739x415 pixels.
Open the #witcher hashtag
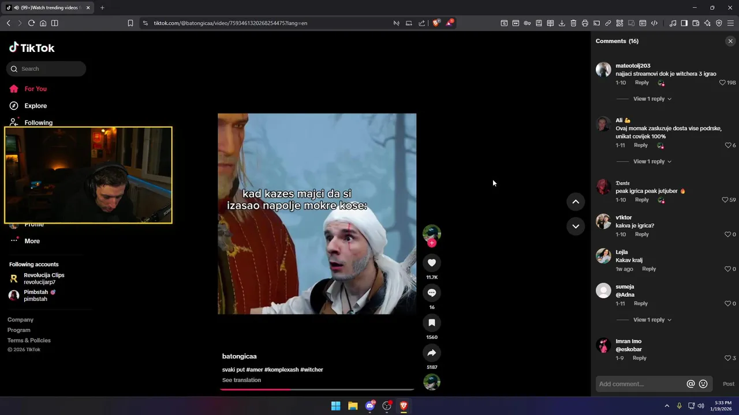coord(312,369)
